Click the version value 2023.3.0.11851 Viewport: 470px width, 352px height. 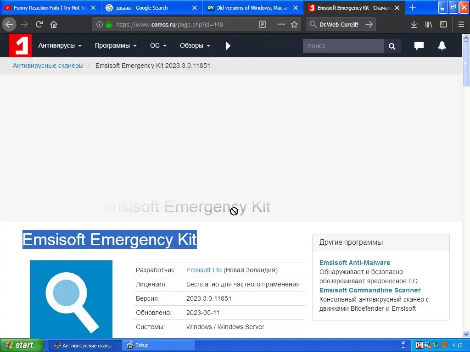pos(209,298)
